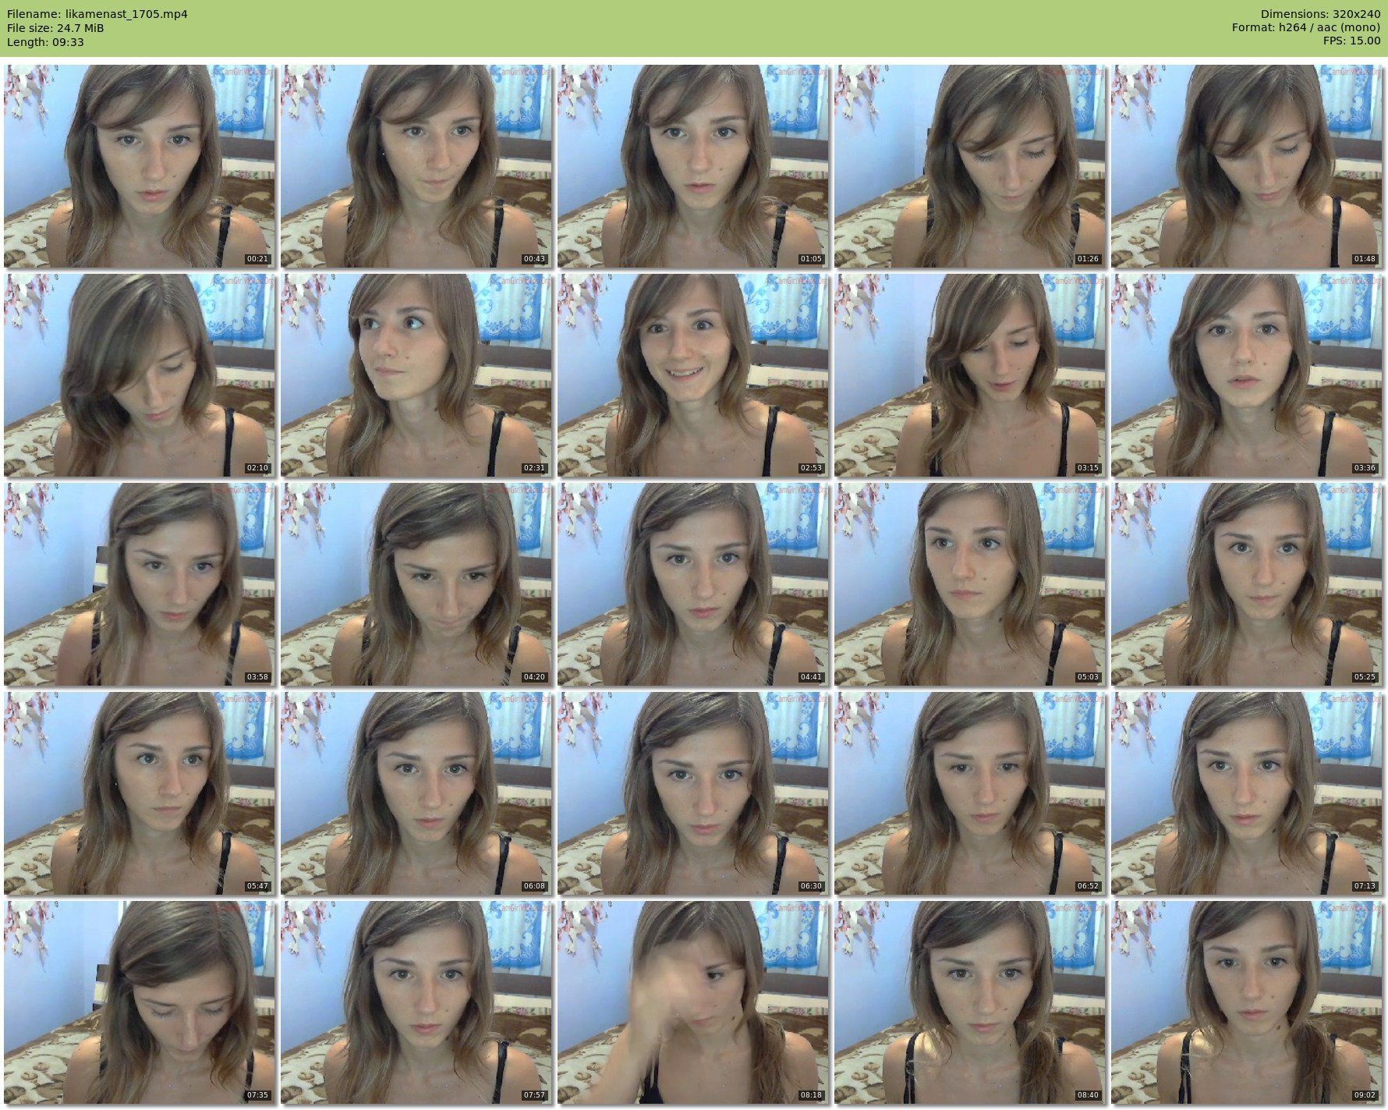Select the frame stamped 04:41
Image resolution: width=1388 pixels, height=1110 pixels.
(692, 584)
